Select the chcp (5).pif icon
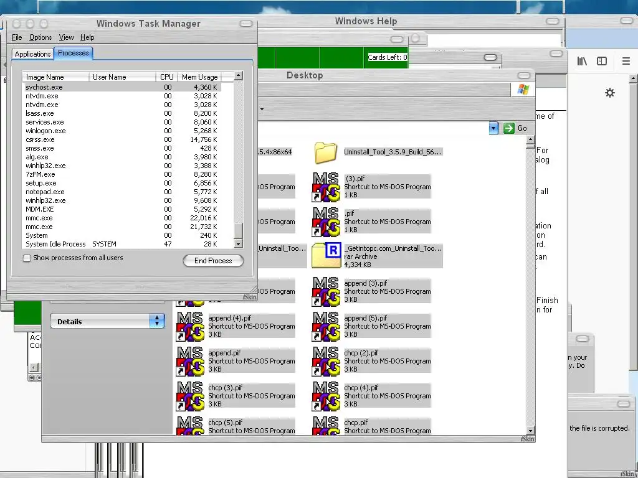This screenshot has height=478, width=638. (190, 425)
